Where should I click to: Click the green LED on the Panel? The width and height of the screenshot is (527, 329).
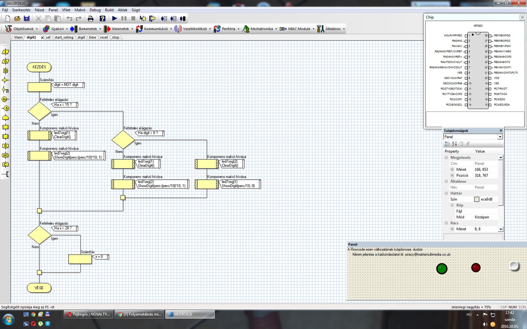[442, 269]
